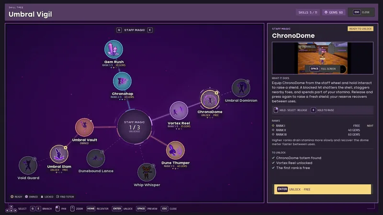Viewport: 383px width, 215px height.
Task: Select the locked Whip Whisper node
Action: click(146, 172)
